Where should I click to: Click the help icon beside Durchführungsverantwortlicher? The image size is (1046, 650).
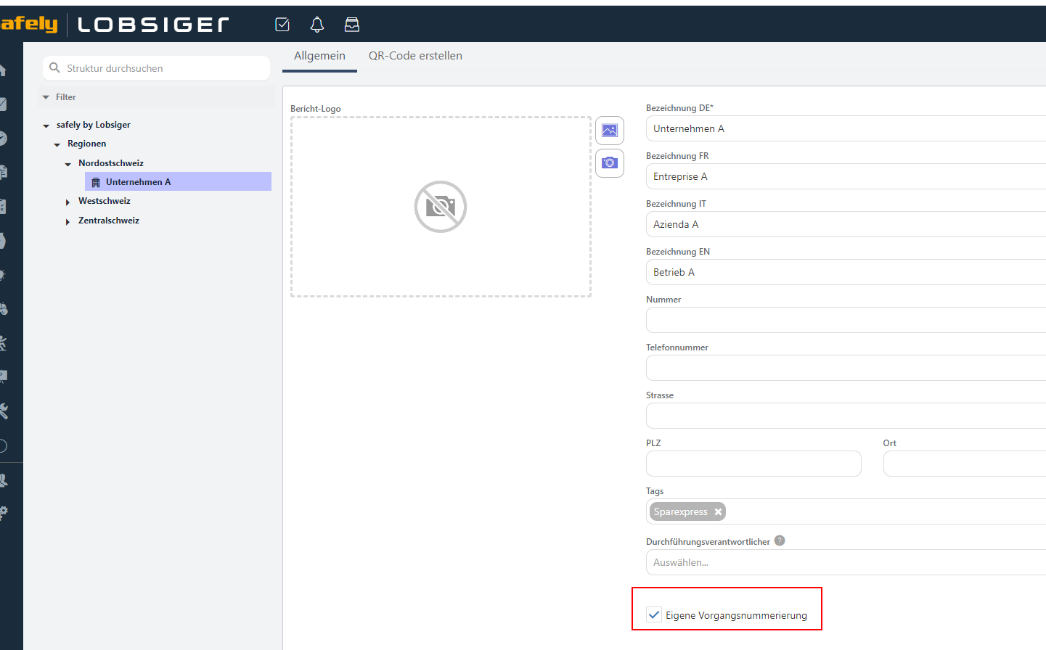pyautogui.click(x=780, y=540)
